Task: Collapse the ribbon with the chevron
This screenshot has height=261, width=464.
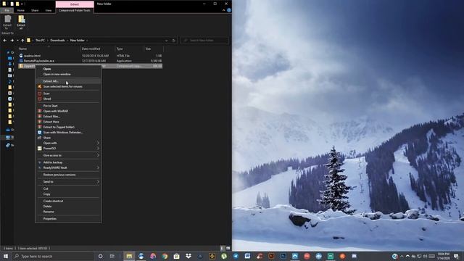Action: (x=223, y=10)
